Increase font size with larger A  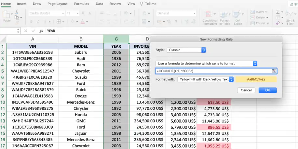83,13
